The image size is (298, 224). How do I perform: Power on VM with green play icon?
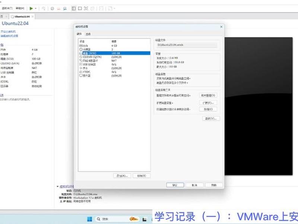point(31,8)
